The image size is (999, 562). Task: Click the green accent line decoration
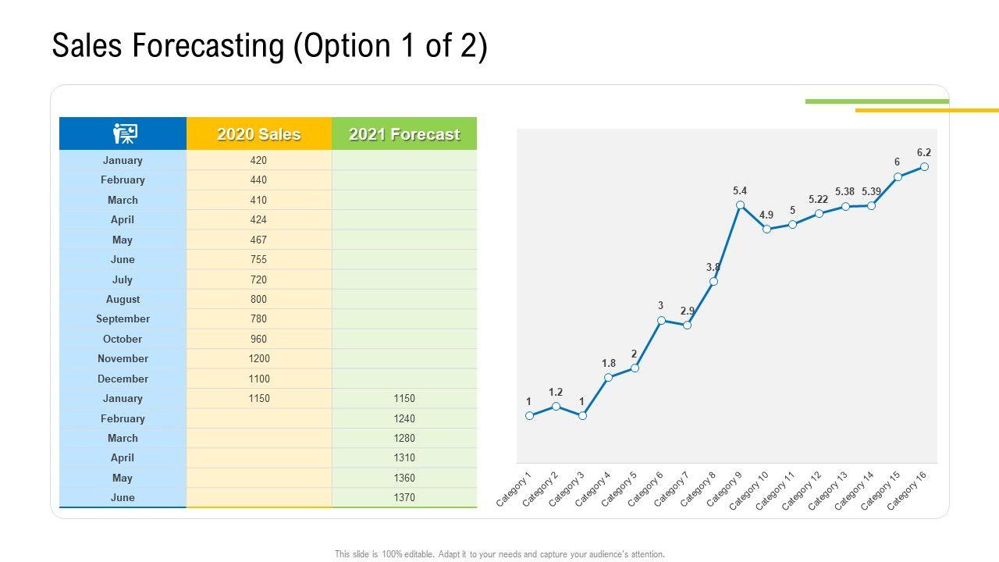[876, 101]
